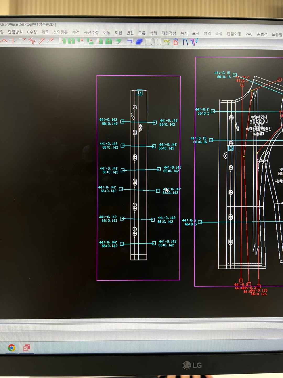The height and width of the screenshot is (378, 283).
Task: Select the top button on the placket strip
Action: [135, 107]
